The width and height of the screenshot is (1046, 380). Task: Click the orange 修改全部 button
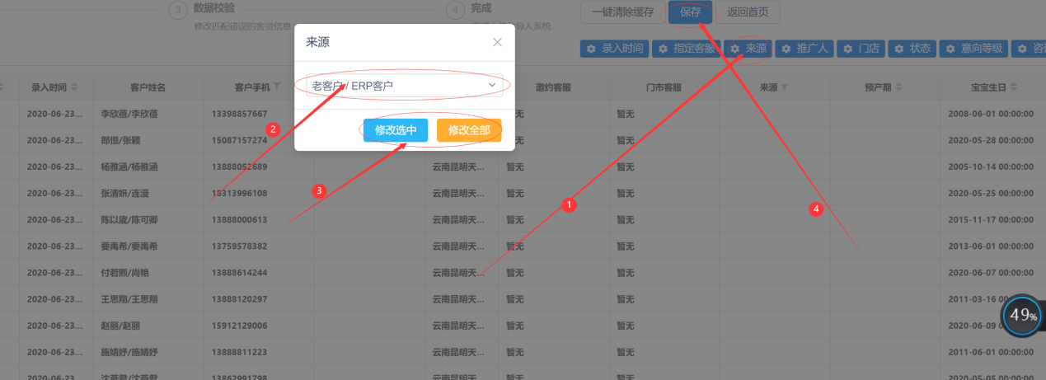pyautogui.click(x=469, y=130)
